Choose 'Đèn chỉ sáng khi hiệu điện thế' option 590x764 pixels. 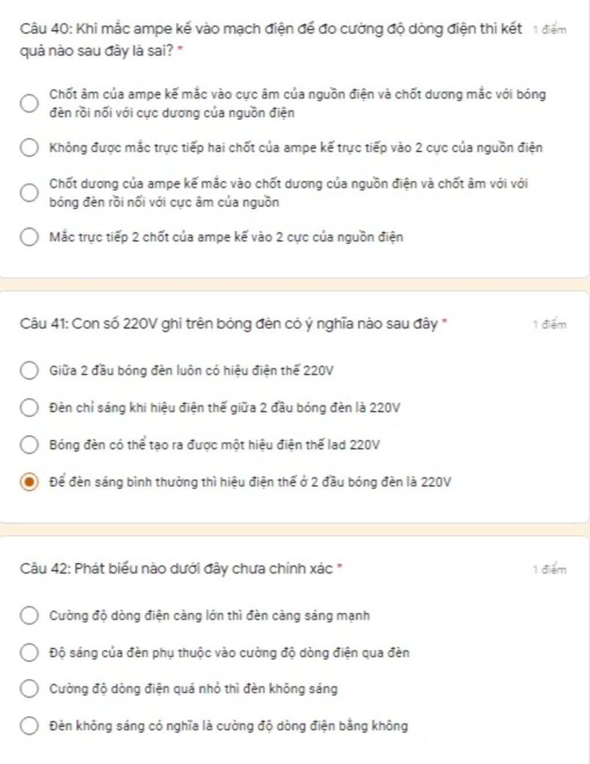[29, 408]
